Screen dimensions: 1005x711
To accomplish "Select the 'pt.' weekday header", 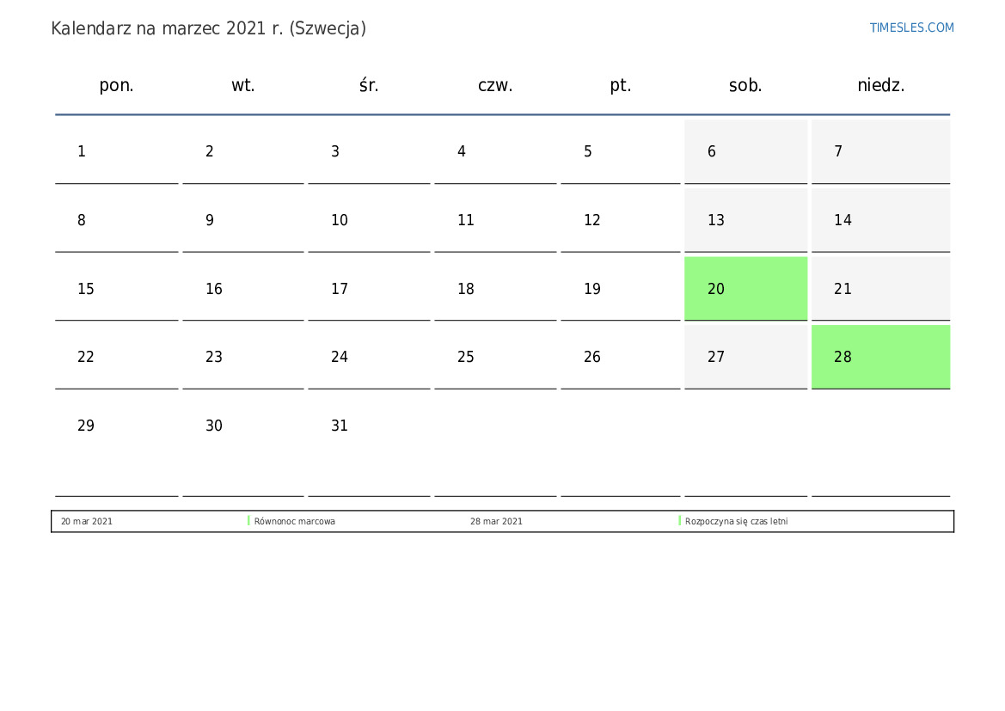I will [x=620, y=85].
